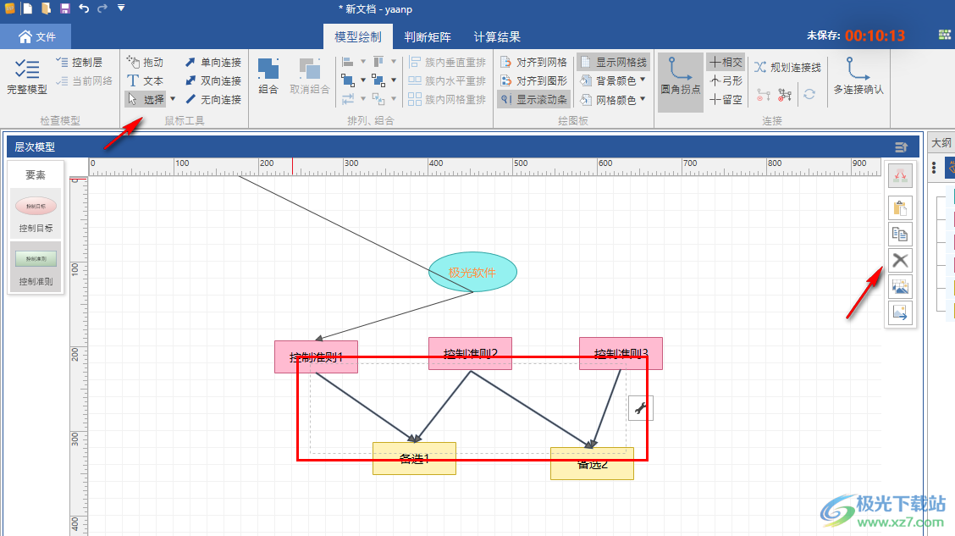Save the document with the floppy icon
Image resolution: width=955 pixels, height=536 pixels.
click(65, 8)
